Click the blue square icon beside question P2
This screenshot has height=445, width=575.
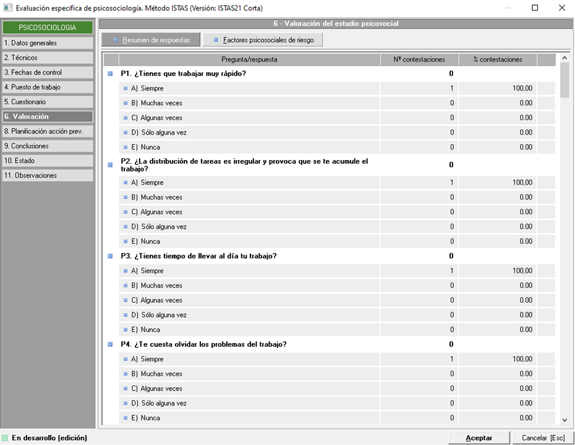(x=111, y=165)
